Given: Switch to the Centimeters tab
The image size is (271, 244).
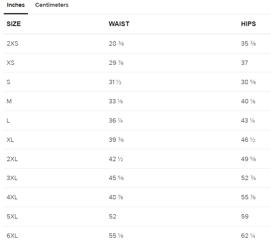Looking at the screenshot, I should coord(52,5).
